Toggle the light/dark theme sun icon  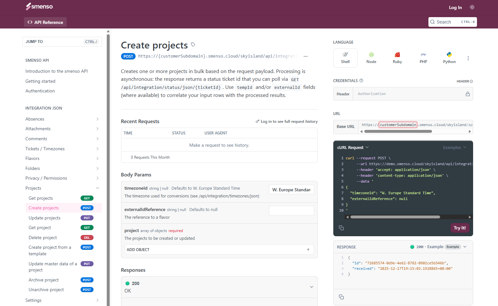click(x=472, y=7)
